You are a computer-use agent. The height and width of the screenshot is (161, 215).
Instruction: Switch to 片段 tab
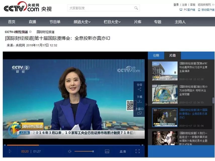pos(173,55)
